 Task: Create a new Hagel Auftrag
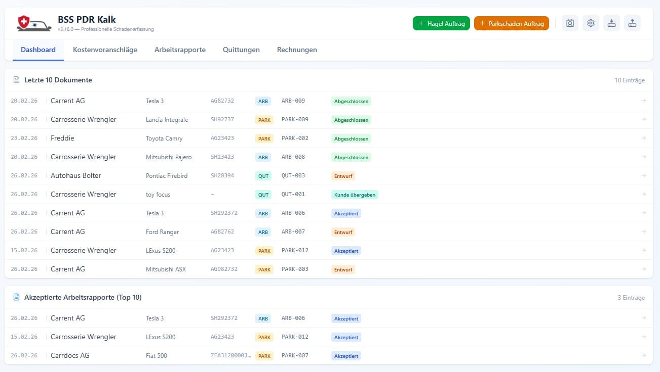click(x=441, y=23)
